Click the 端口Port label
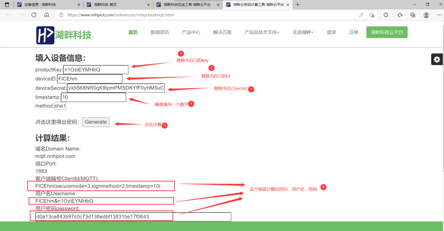 pos(46,163)
